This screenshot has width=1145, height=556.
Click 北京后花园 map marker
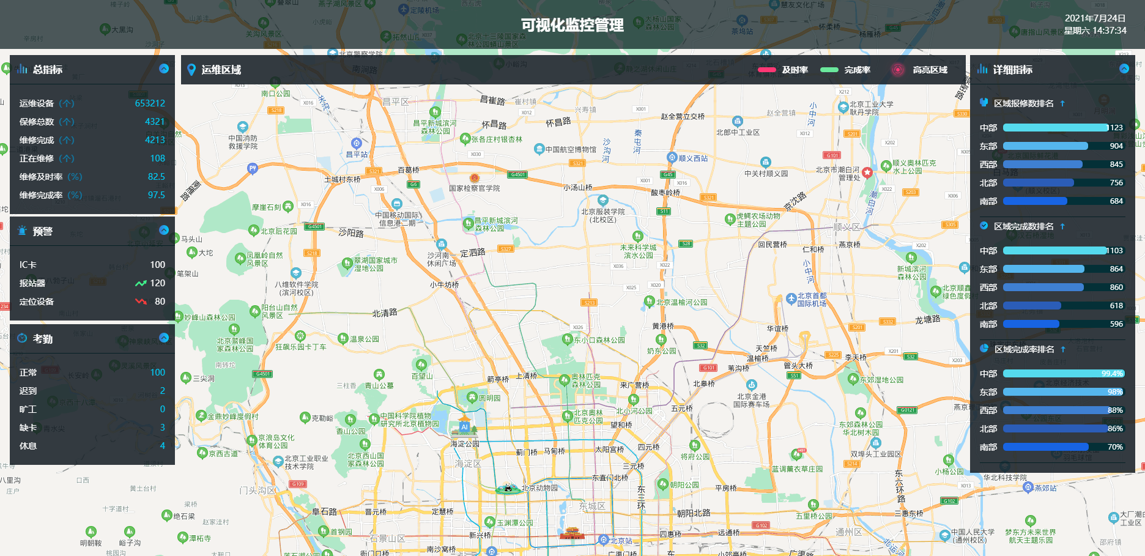pos(254,231)
